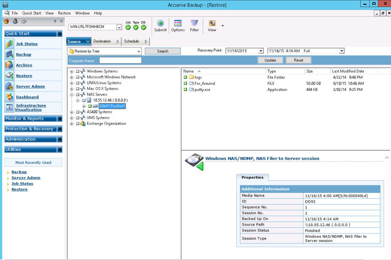Viewport: 391px width, 260px height.
Task: Click the NAS session disk icon
Action: coord(194,162)
